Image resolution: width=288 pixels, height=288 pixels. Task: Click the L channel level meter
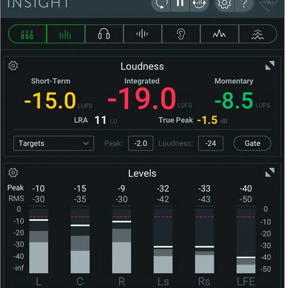(x=39, y=239)
